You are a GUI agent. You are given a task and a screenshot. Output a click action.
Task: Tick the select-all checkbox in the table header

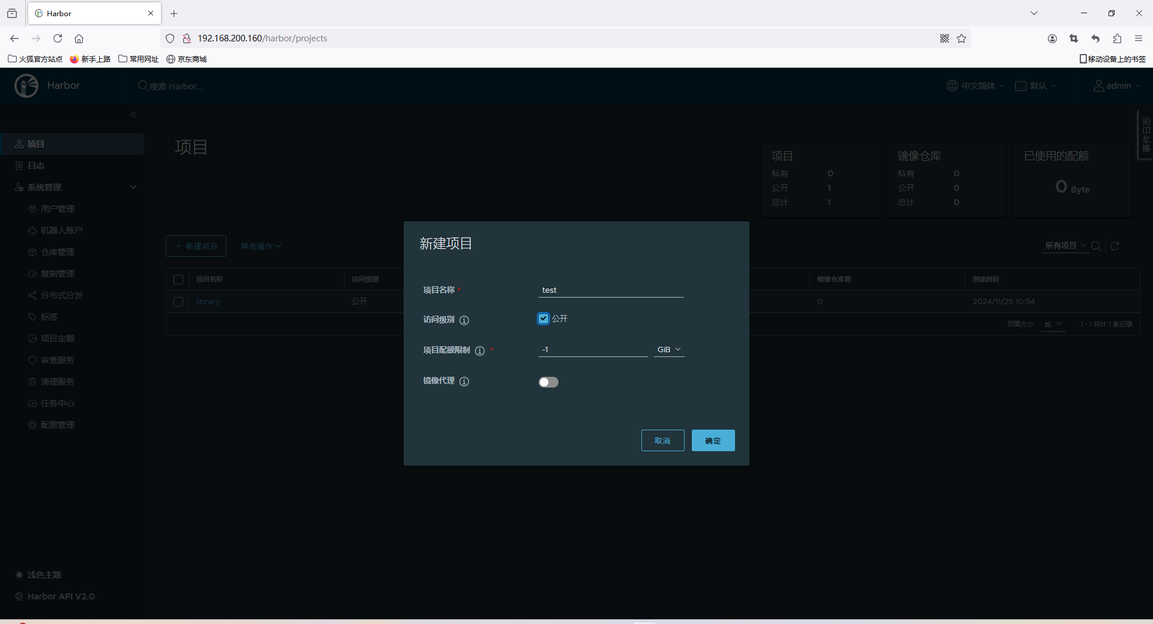pyautogui.click(x=178, y=280)
